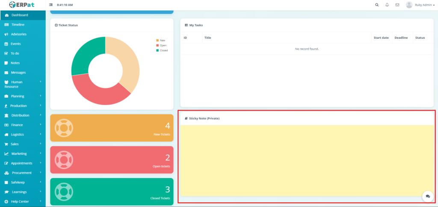Open the mail envelope icon
Image resolution: width=438 pixels, height=207 pixels.
click(x=397, y=5)
